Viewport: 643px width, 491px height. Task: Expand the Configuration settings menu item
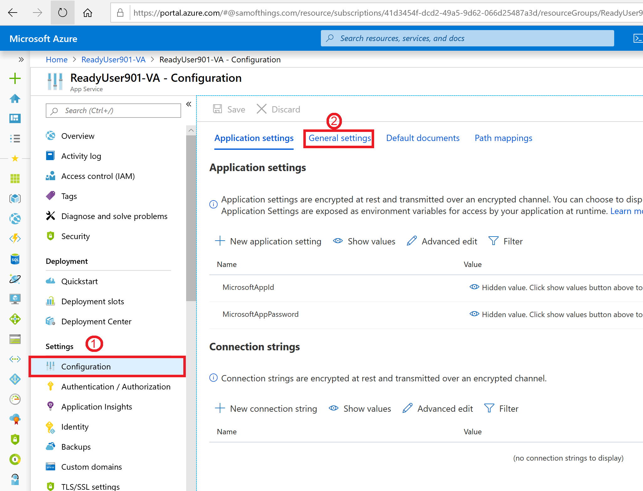click(113, 366)
